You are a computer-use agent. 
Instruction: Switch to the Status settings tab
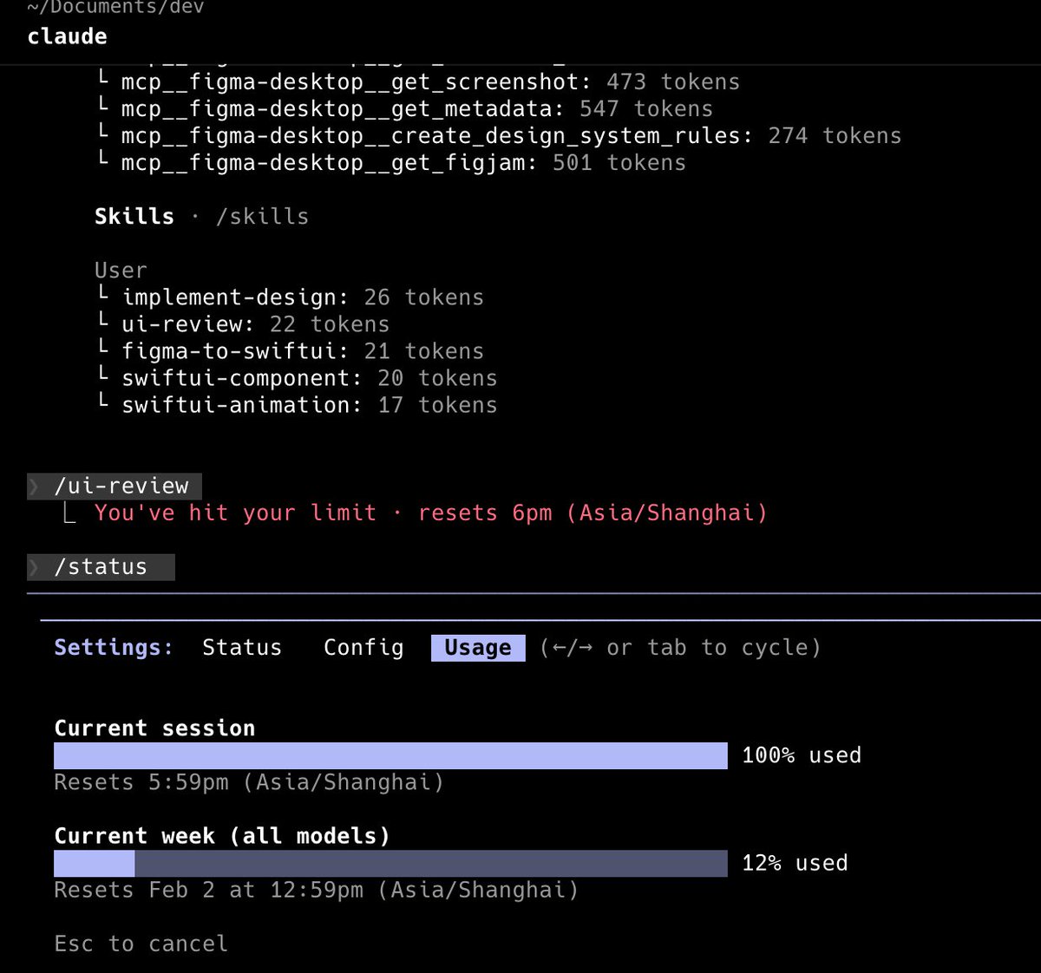pyautogui.click(x=242, y=648)
